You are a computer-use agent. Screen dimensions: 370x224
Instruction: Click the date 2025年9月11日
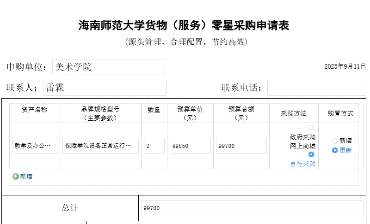(345, 66)
